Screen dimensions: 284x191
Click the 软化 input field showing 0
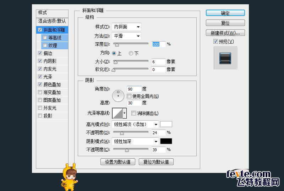158,70
